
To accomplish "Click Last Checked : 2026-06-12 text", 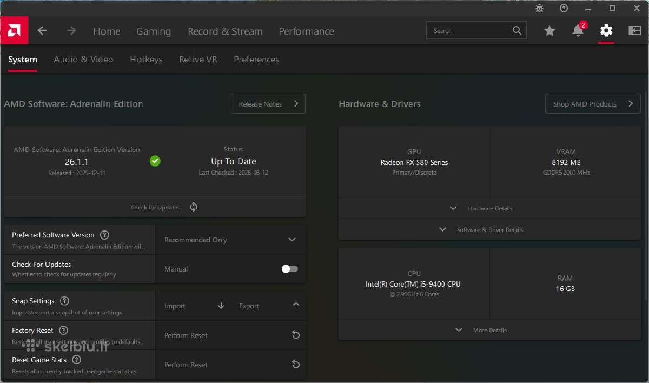I will coord(233,173).
